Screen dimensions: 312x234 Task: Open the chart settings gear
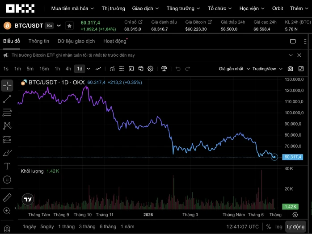click(150, 69)
